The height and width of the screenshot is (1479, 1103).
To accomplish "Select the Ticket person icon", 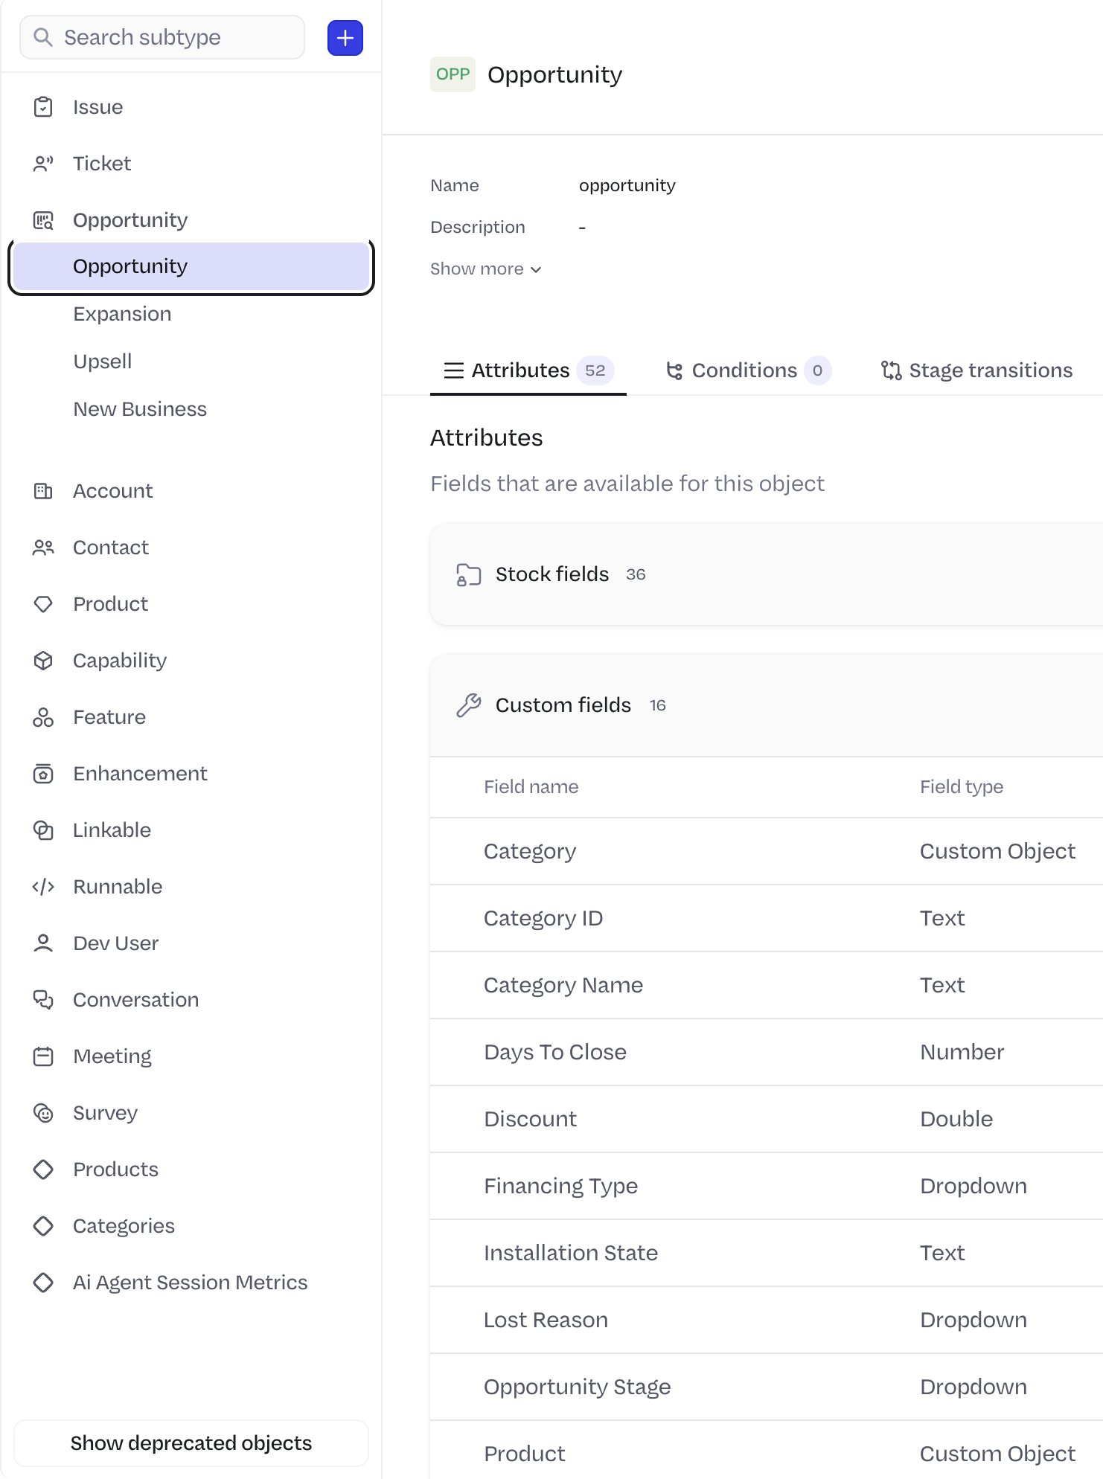I will pos(43,164).
